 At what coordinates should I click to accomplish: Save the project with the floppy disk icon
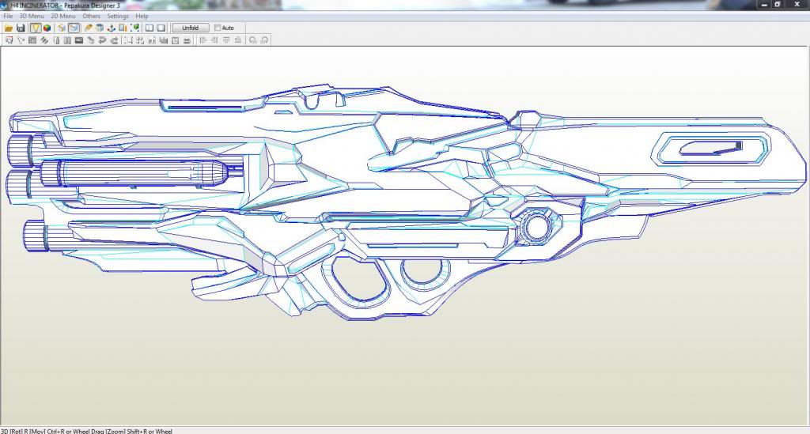coord(21,28)
